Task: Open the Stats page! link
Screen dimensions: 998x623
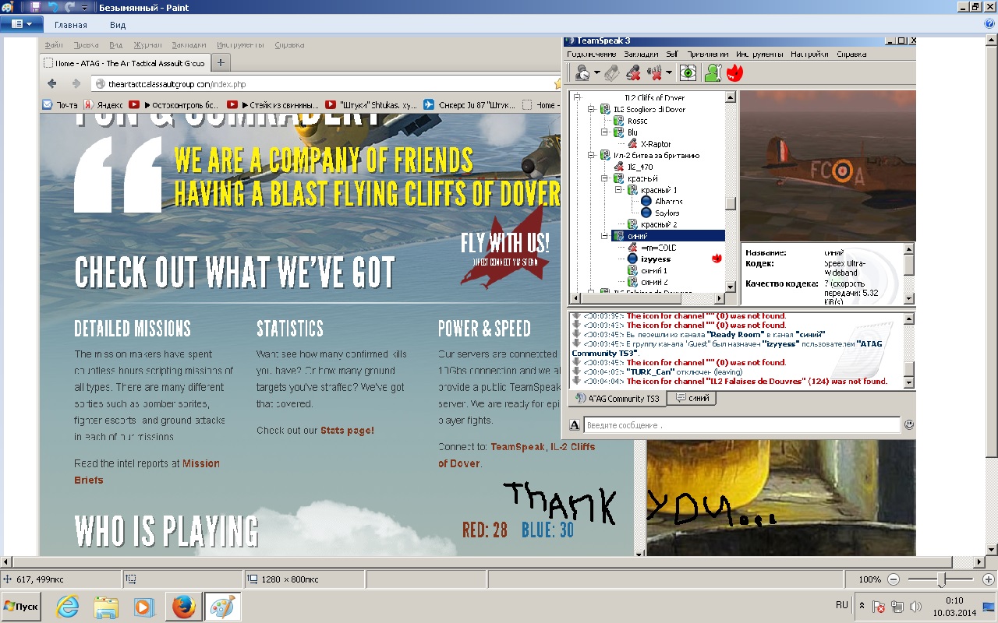Action: click(x=347, y=431)
